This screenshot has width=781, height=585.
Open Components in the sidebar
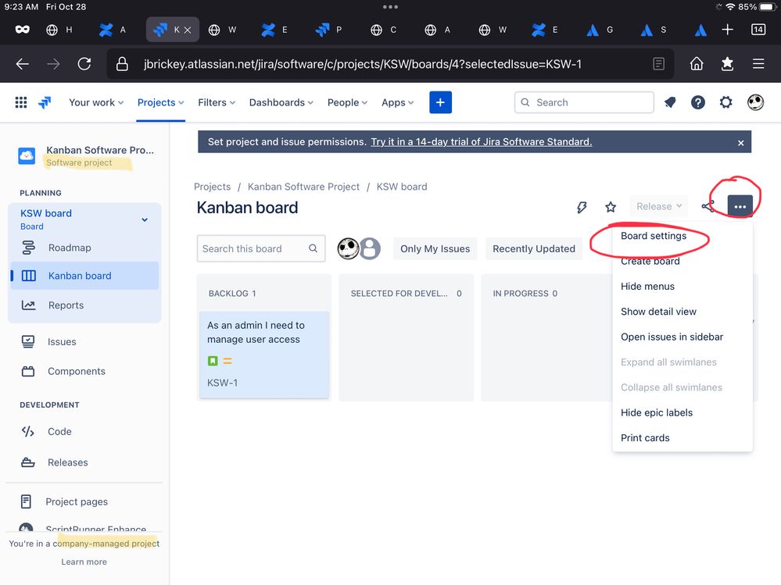(x=84, y=371)
